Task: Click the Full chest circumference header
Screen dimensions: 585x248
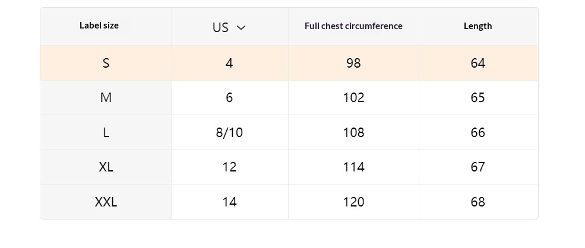Action: 353,26
